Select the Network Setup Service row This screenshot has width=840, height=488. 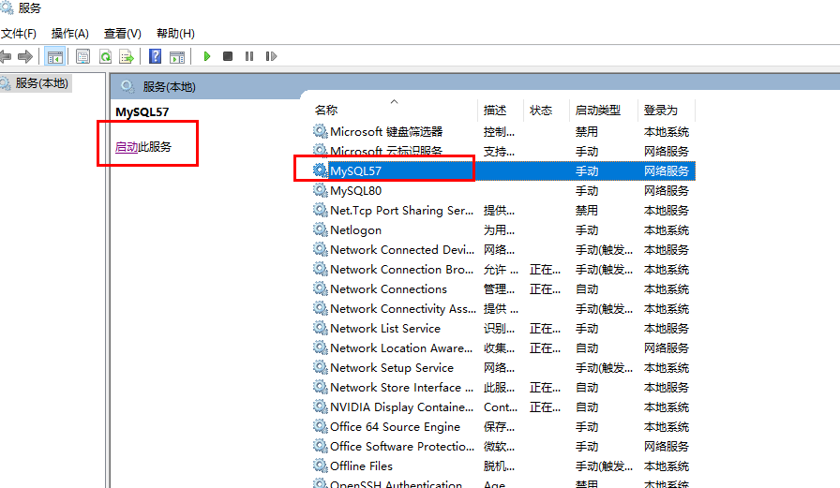[503, 367]
